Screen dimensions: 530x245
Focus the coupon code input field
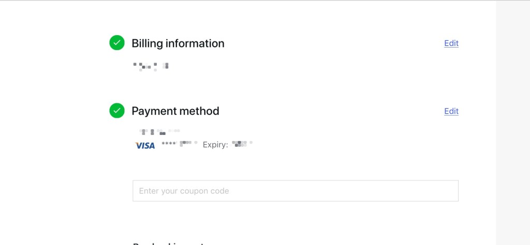[x=296, y=191]
